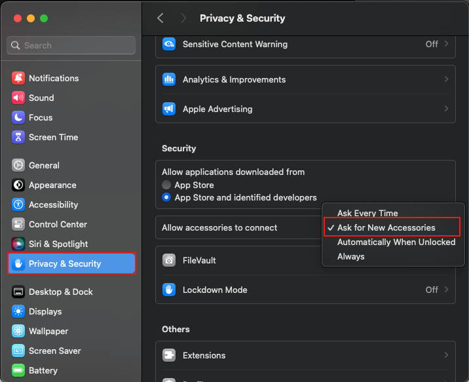The height and width of the screenshot is (382, 469).
Task: Open Sound speaker icon in sidebar
Action: [18, 98]
